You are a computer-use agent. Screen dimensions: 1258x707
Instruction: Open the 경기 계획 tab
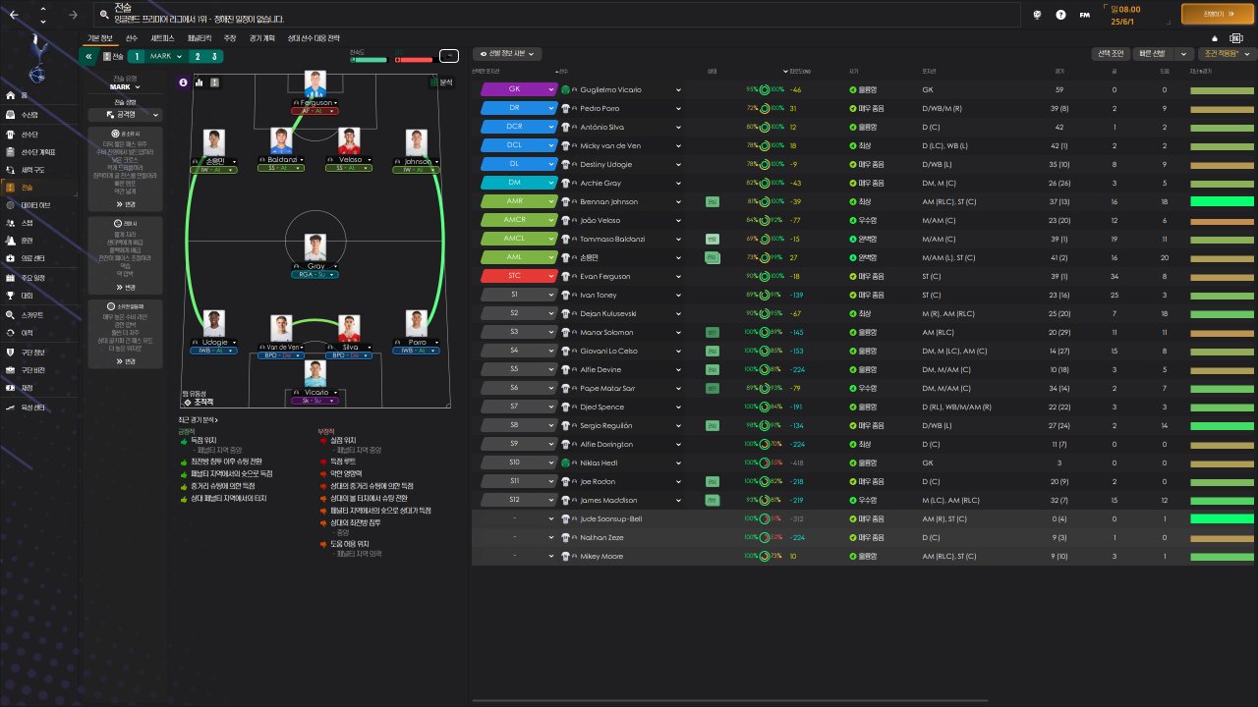262,37
